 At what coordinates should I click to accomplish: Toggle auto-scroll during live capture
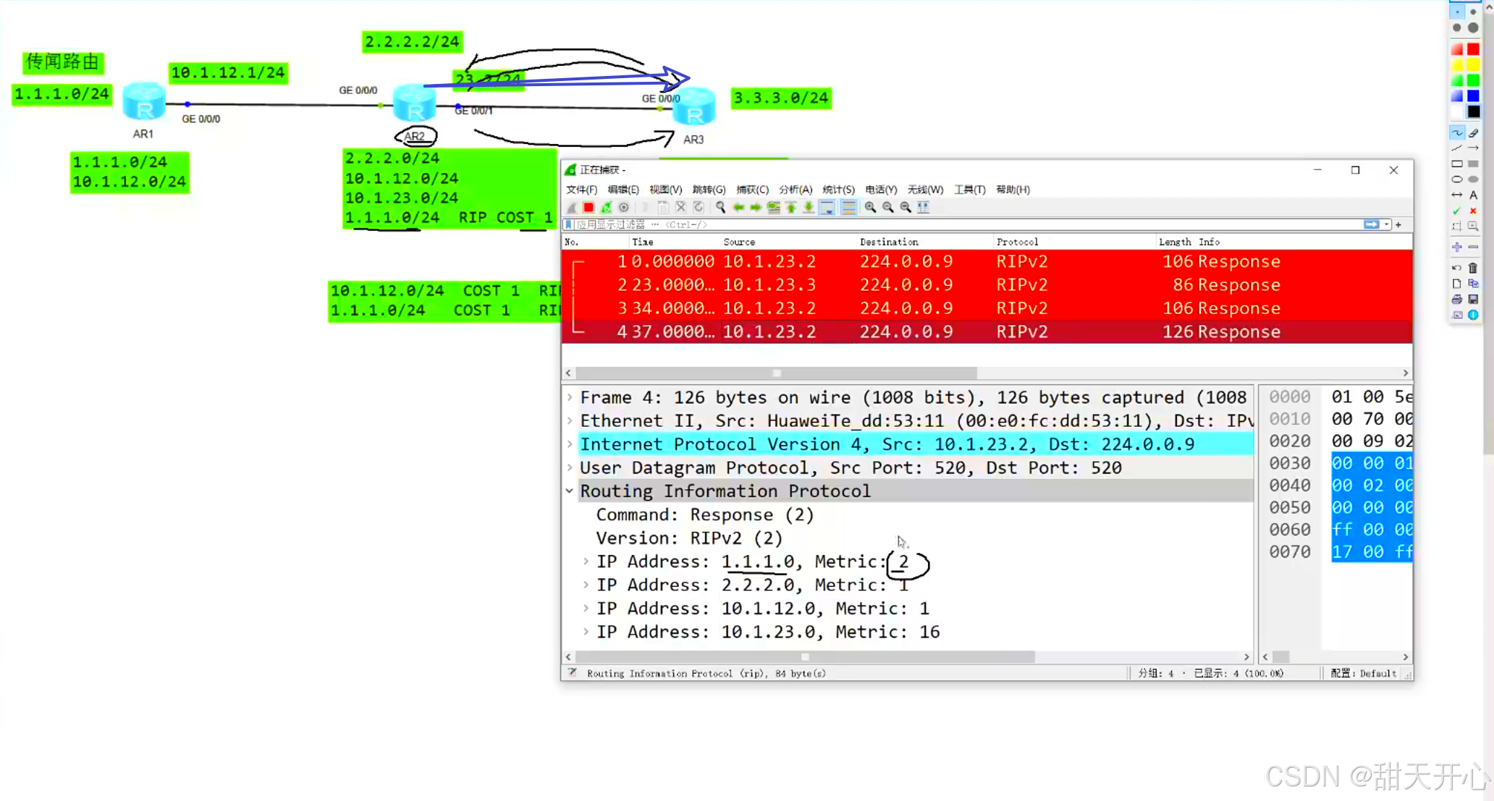click(827, 208)
